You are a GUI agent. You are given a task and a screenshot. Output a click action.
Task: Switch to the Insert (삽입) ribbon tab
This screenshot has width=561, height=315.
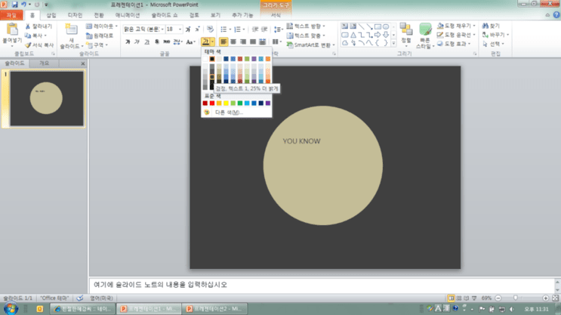[x=51, y=15]
